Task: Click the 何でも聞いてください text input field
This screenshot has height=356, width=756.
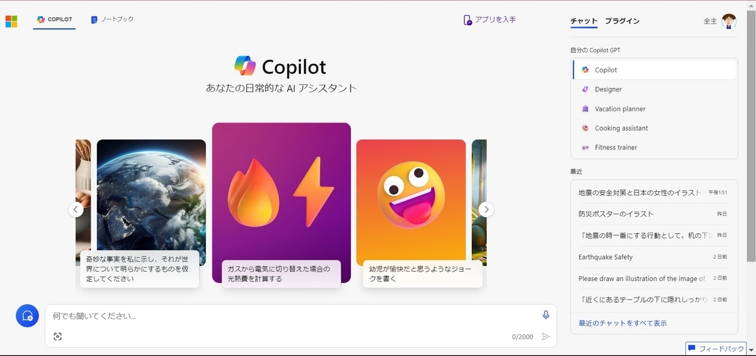Action: point(294,316)
